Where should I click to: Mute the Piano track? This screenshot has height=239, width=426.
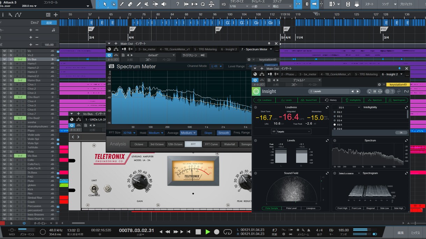4,131
